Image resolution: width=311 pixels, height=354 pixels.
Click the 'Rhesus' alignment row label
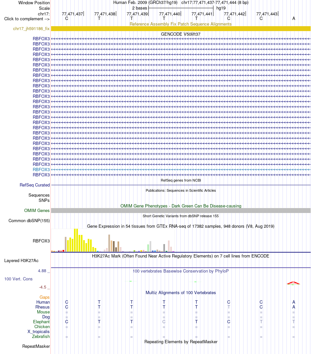43,307
